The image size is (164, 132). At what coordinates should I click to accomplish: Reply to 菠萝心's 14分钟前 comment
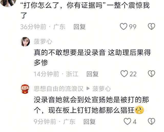pos(93,74)
